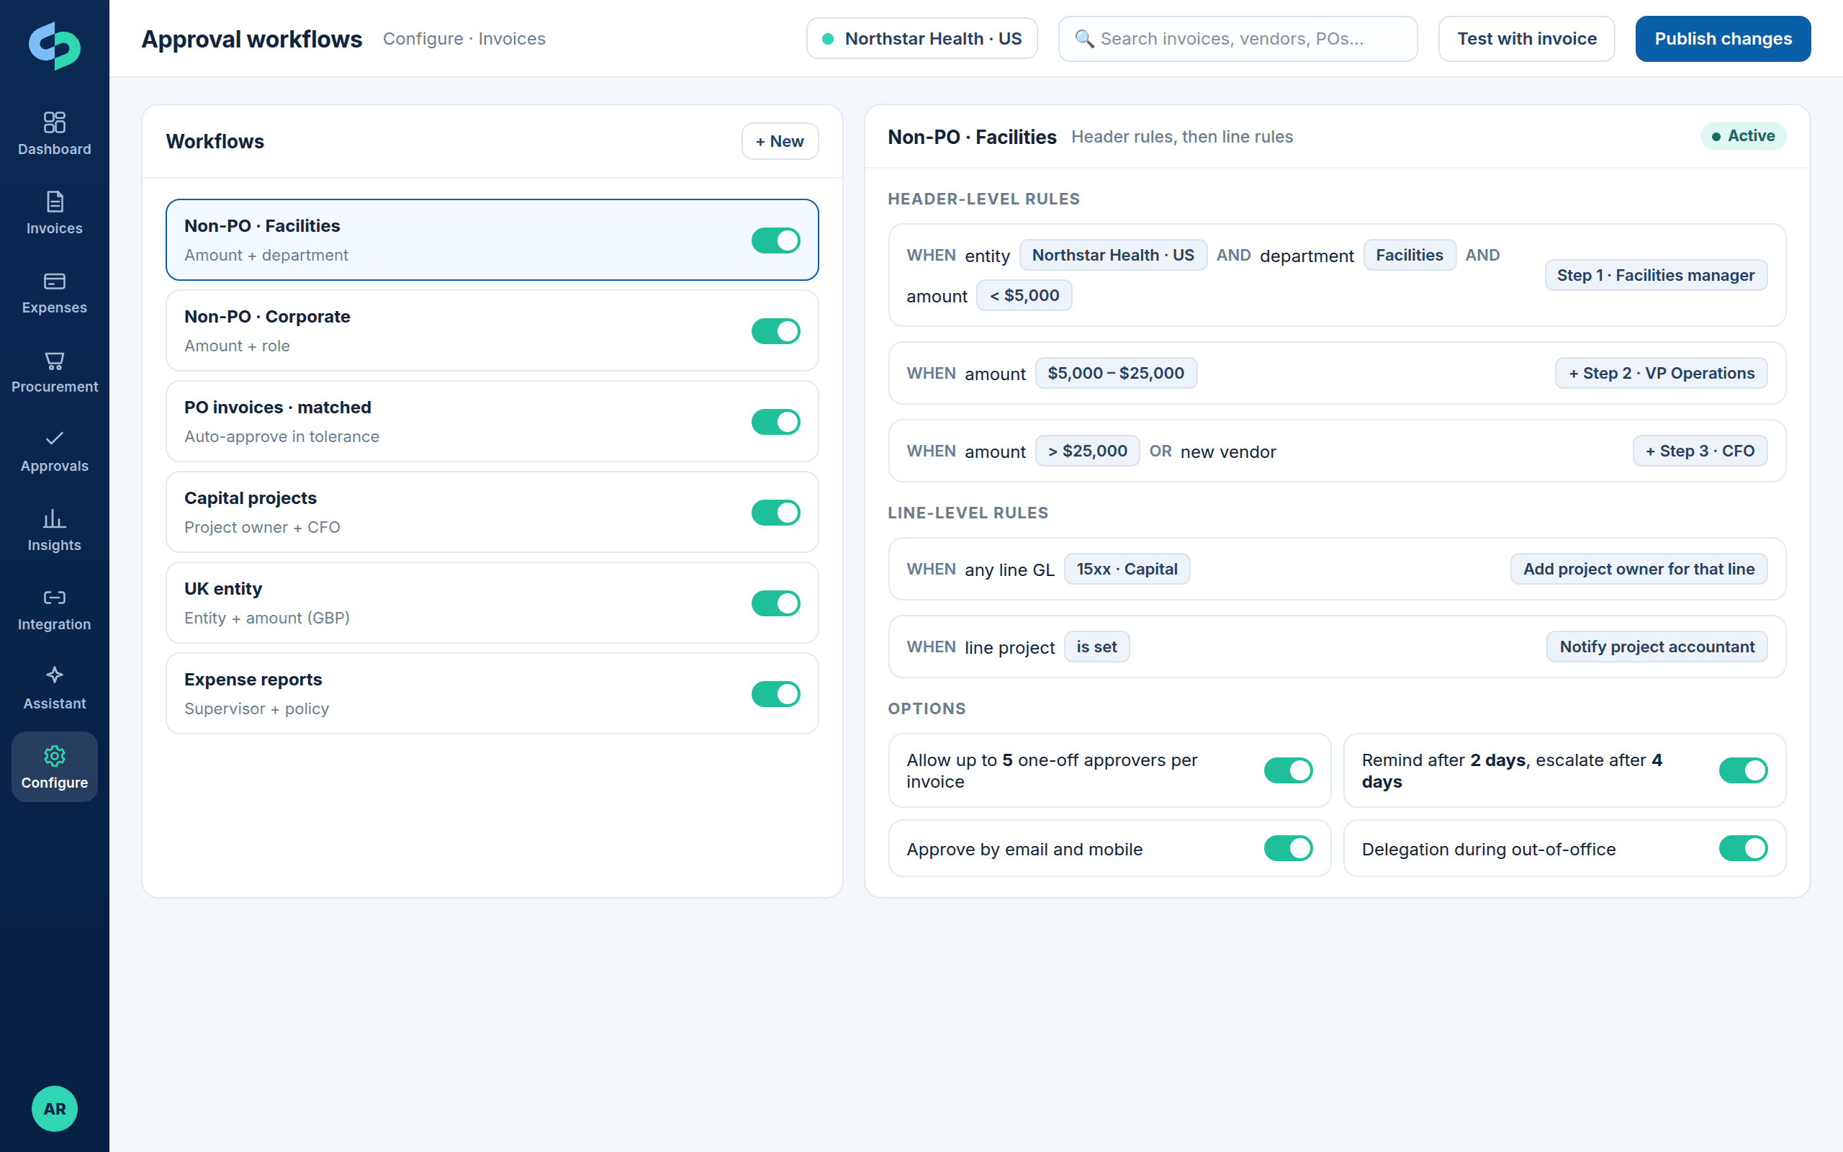Open the Northstar Health · US entity selector
Screen dimensions: 1843x1152
tap(921, 39)
